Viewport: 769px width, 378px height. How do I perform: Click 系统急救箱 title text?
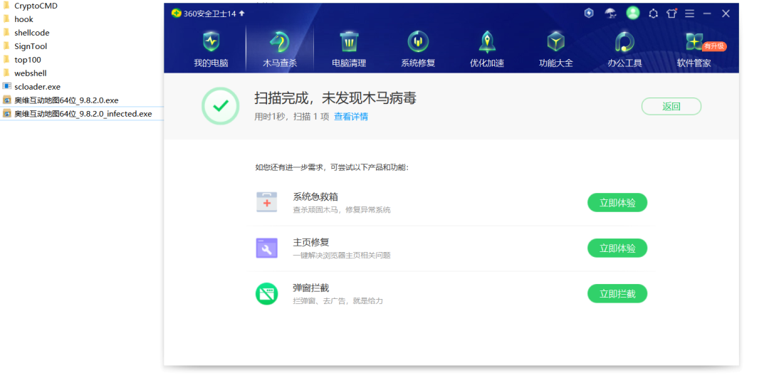(x=315, y=196)
